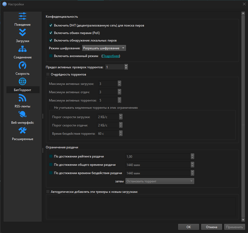
Task: Toggle the Включить DHT checkbox
Action: (51, 25)
